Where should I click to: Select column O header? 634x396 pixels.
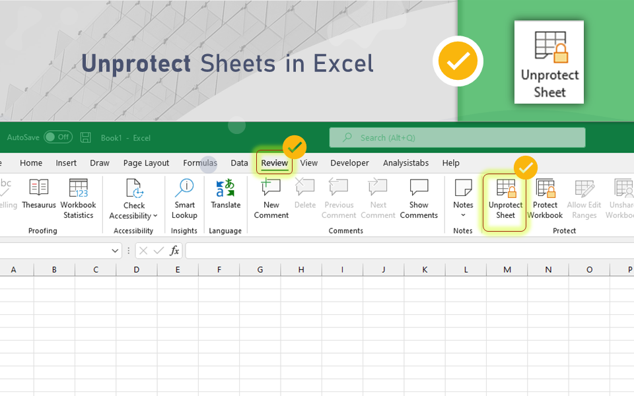point(589,269)
